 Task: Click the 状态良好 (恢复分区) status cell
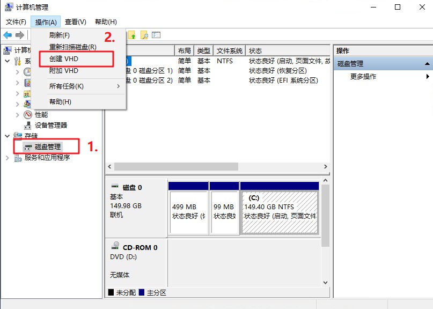tap(278, 71)
